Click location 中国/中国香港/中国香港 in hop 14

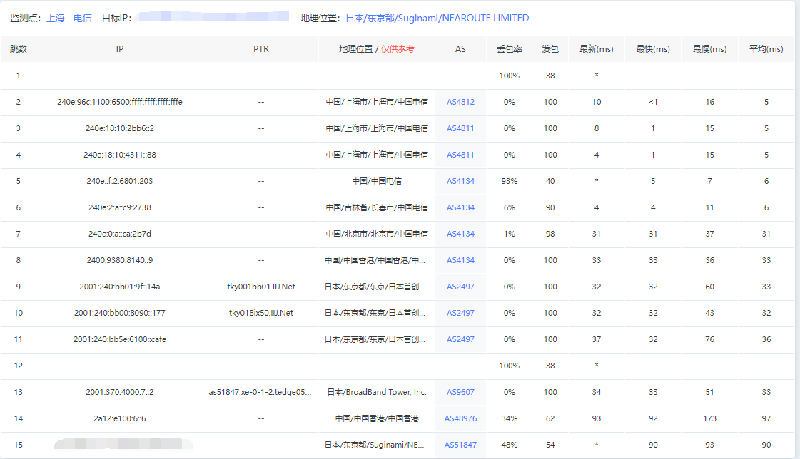[377, 418]
